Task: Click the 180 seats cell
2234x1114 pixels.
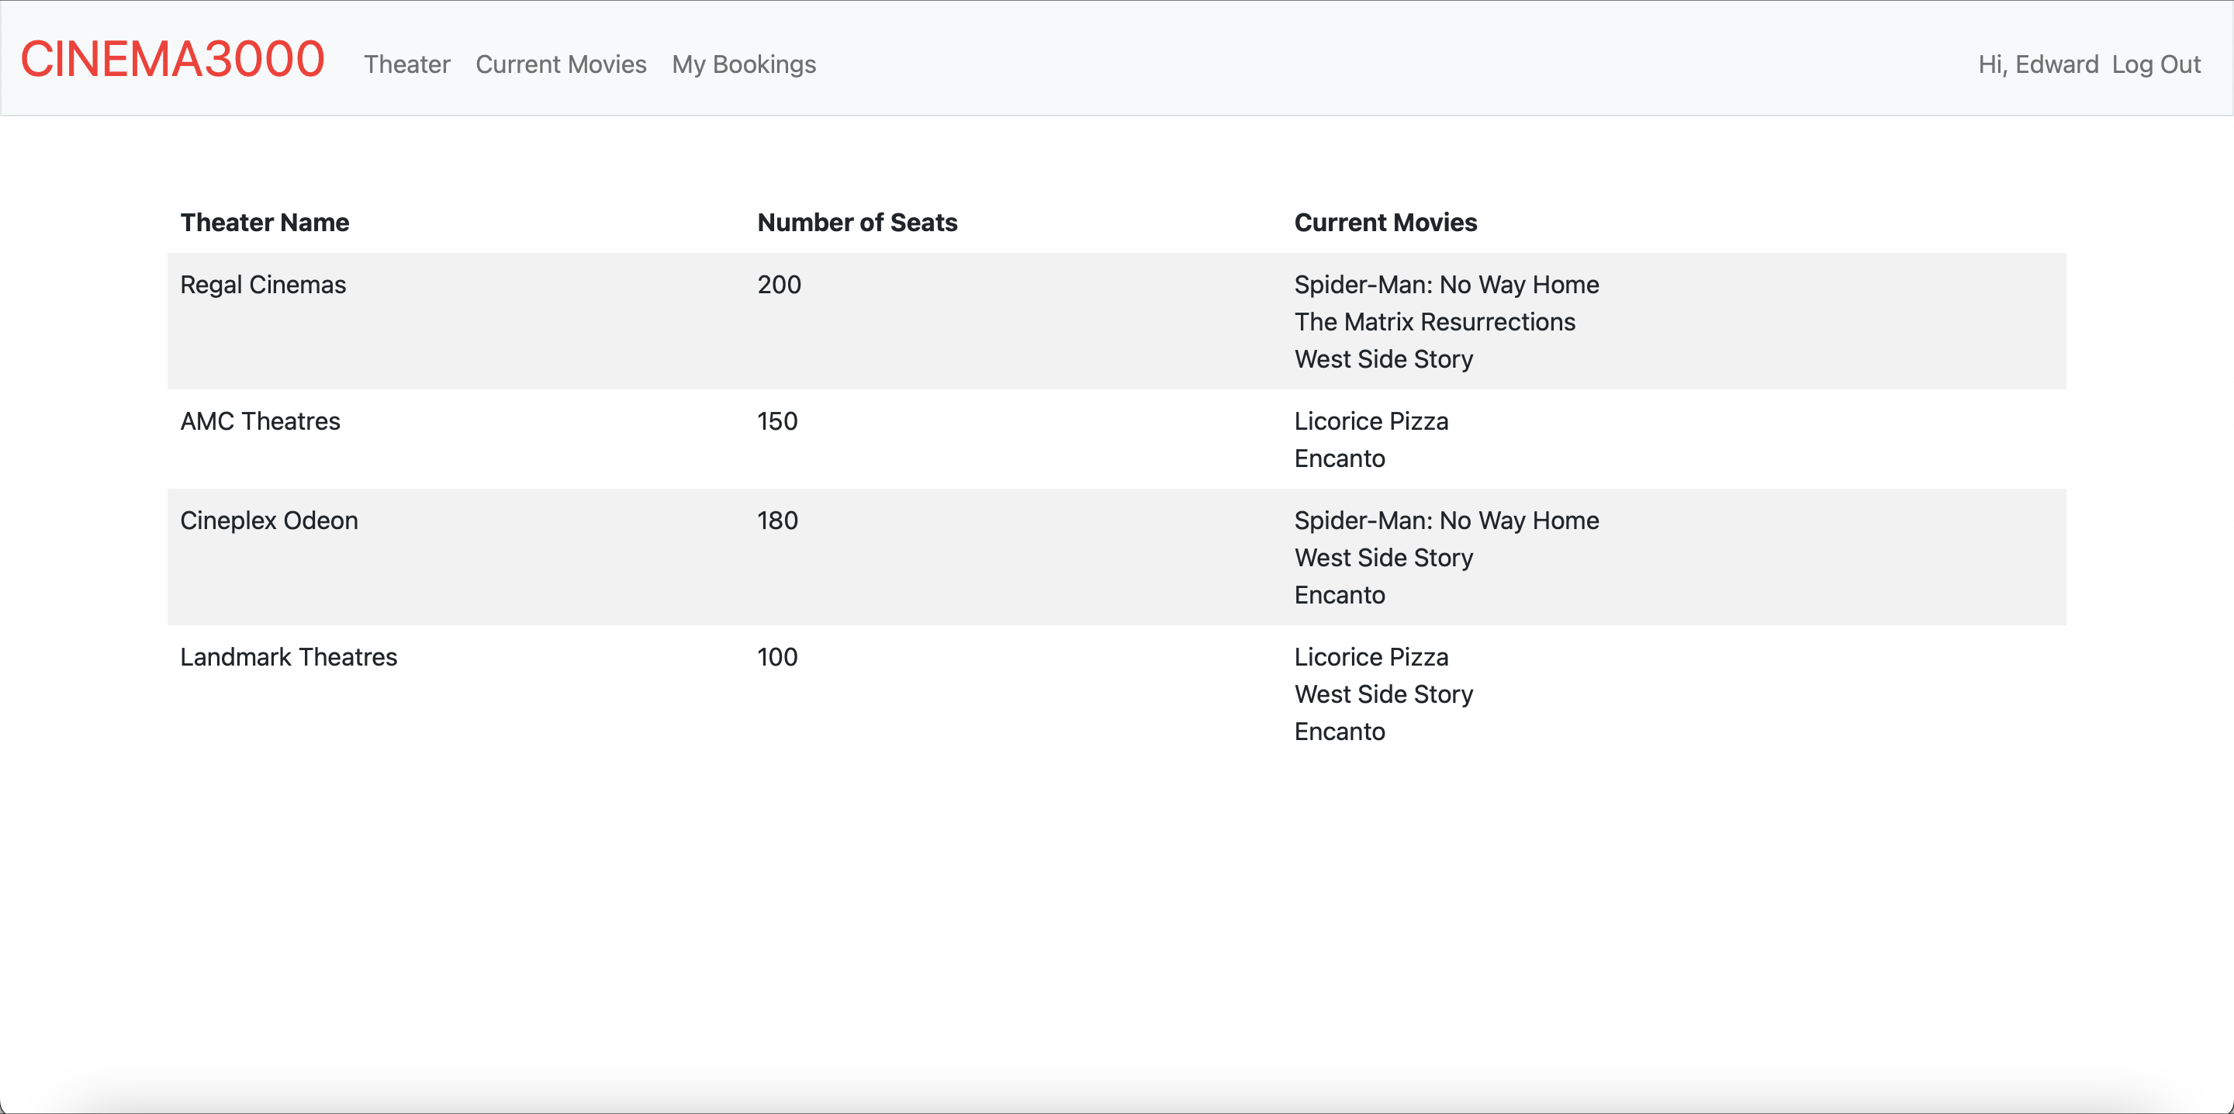Action: click(x=777, y=521)
